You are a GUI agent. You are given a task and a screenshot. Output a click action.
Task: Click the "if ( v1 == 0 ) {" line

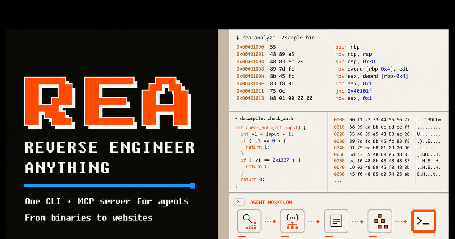point(263,141)
